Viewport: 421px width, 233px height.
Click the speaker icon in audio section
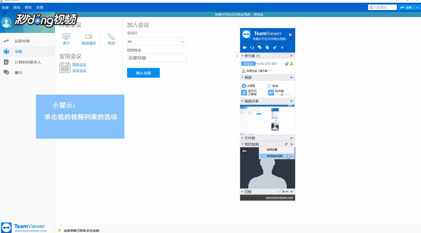click(271, 93)
